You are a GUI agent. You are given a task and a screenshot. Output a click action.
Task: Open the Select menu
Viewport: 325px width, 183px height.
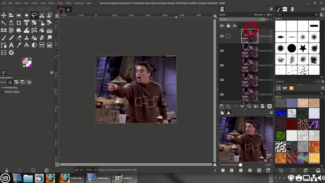(18, 3)
